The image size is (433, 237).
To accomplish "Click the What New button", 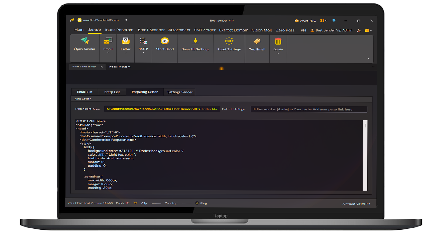I will coord(305,21).
